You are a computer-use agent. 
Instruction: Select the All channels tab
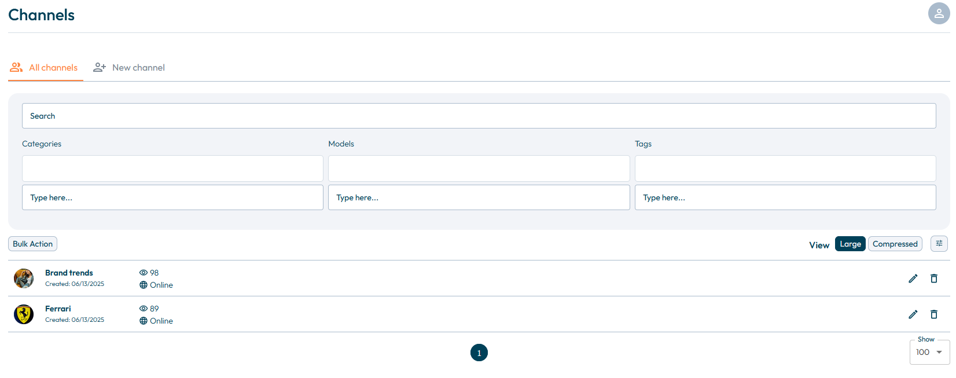46,68
